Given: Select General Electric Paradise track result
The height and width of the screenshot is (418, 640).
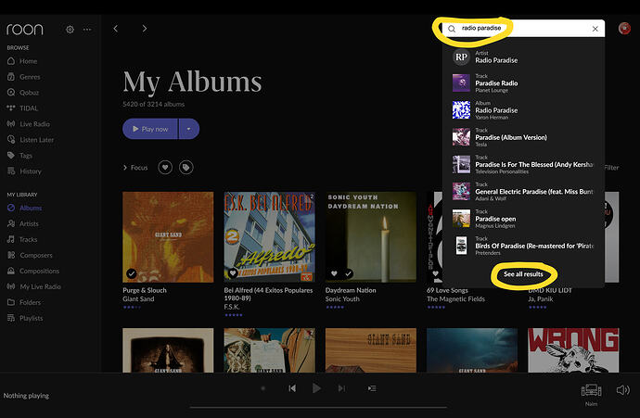Looking at the screenshot, I should 523,192.
